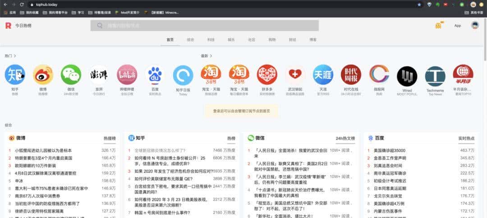Image resolution: width=487 pixels, height=218 pixels.
Task: Open 24h热文榜 link on 微信 card
Action: (x=345, y=138)
